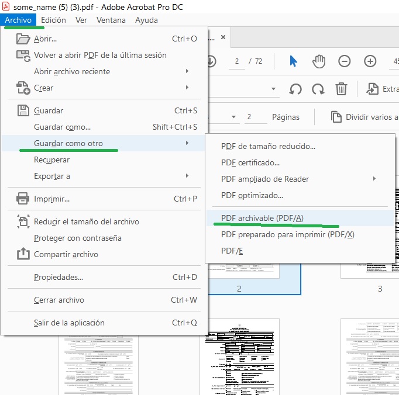Open Propiedades... from the menu
Viewport: 399px width, 395px height.
click(x=104, y=277)
